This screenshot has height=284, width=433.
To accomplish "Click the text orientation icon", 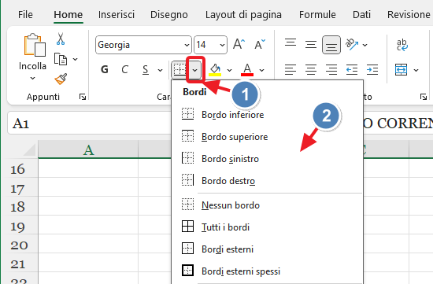I will click(x=352, y=44).
